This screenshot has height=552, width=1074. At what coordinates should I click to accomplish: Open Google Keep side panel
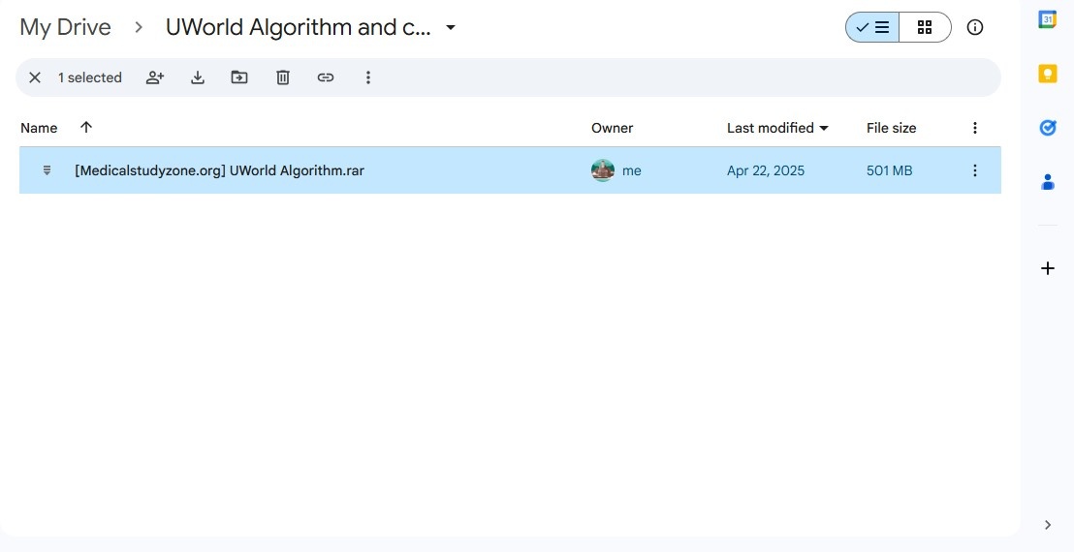pyautogui.click(x=1047, y=74)
